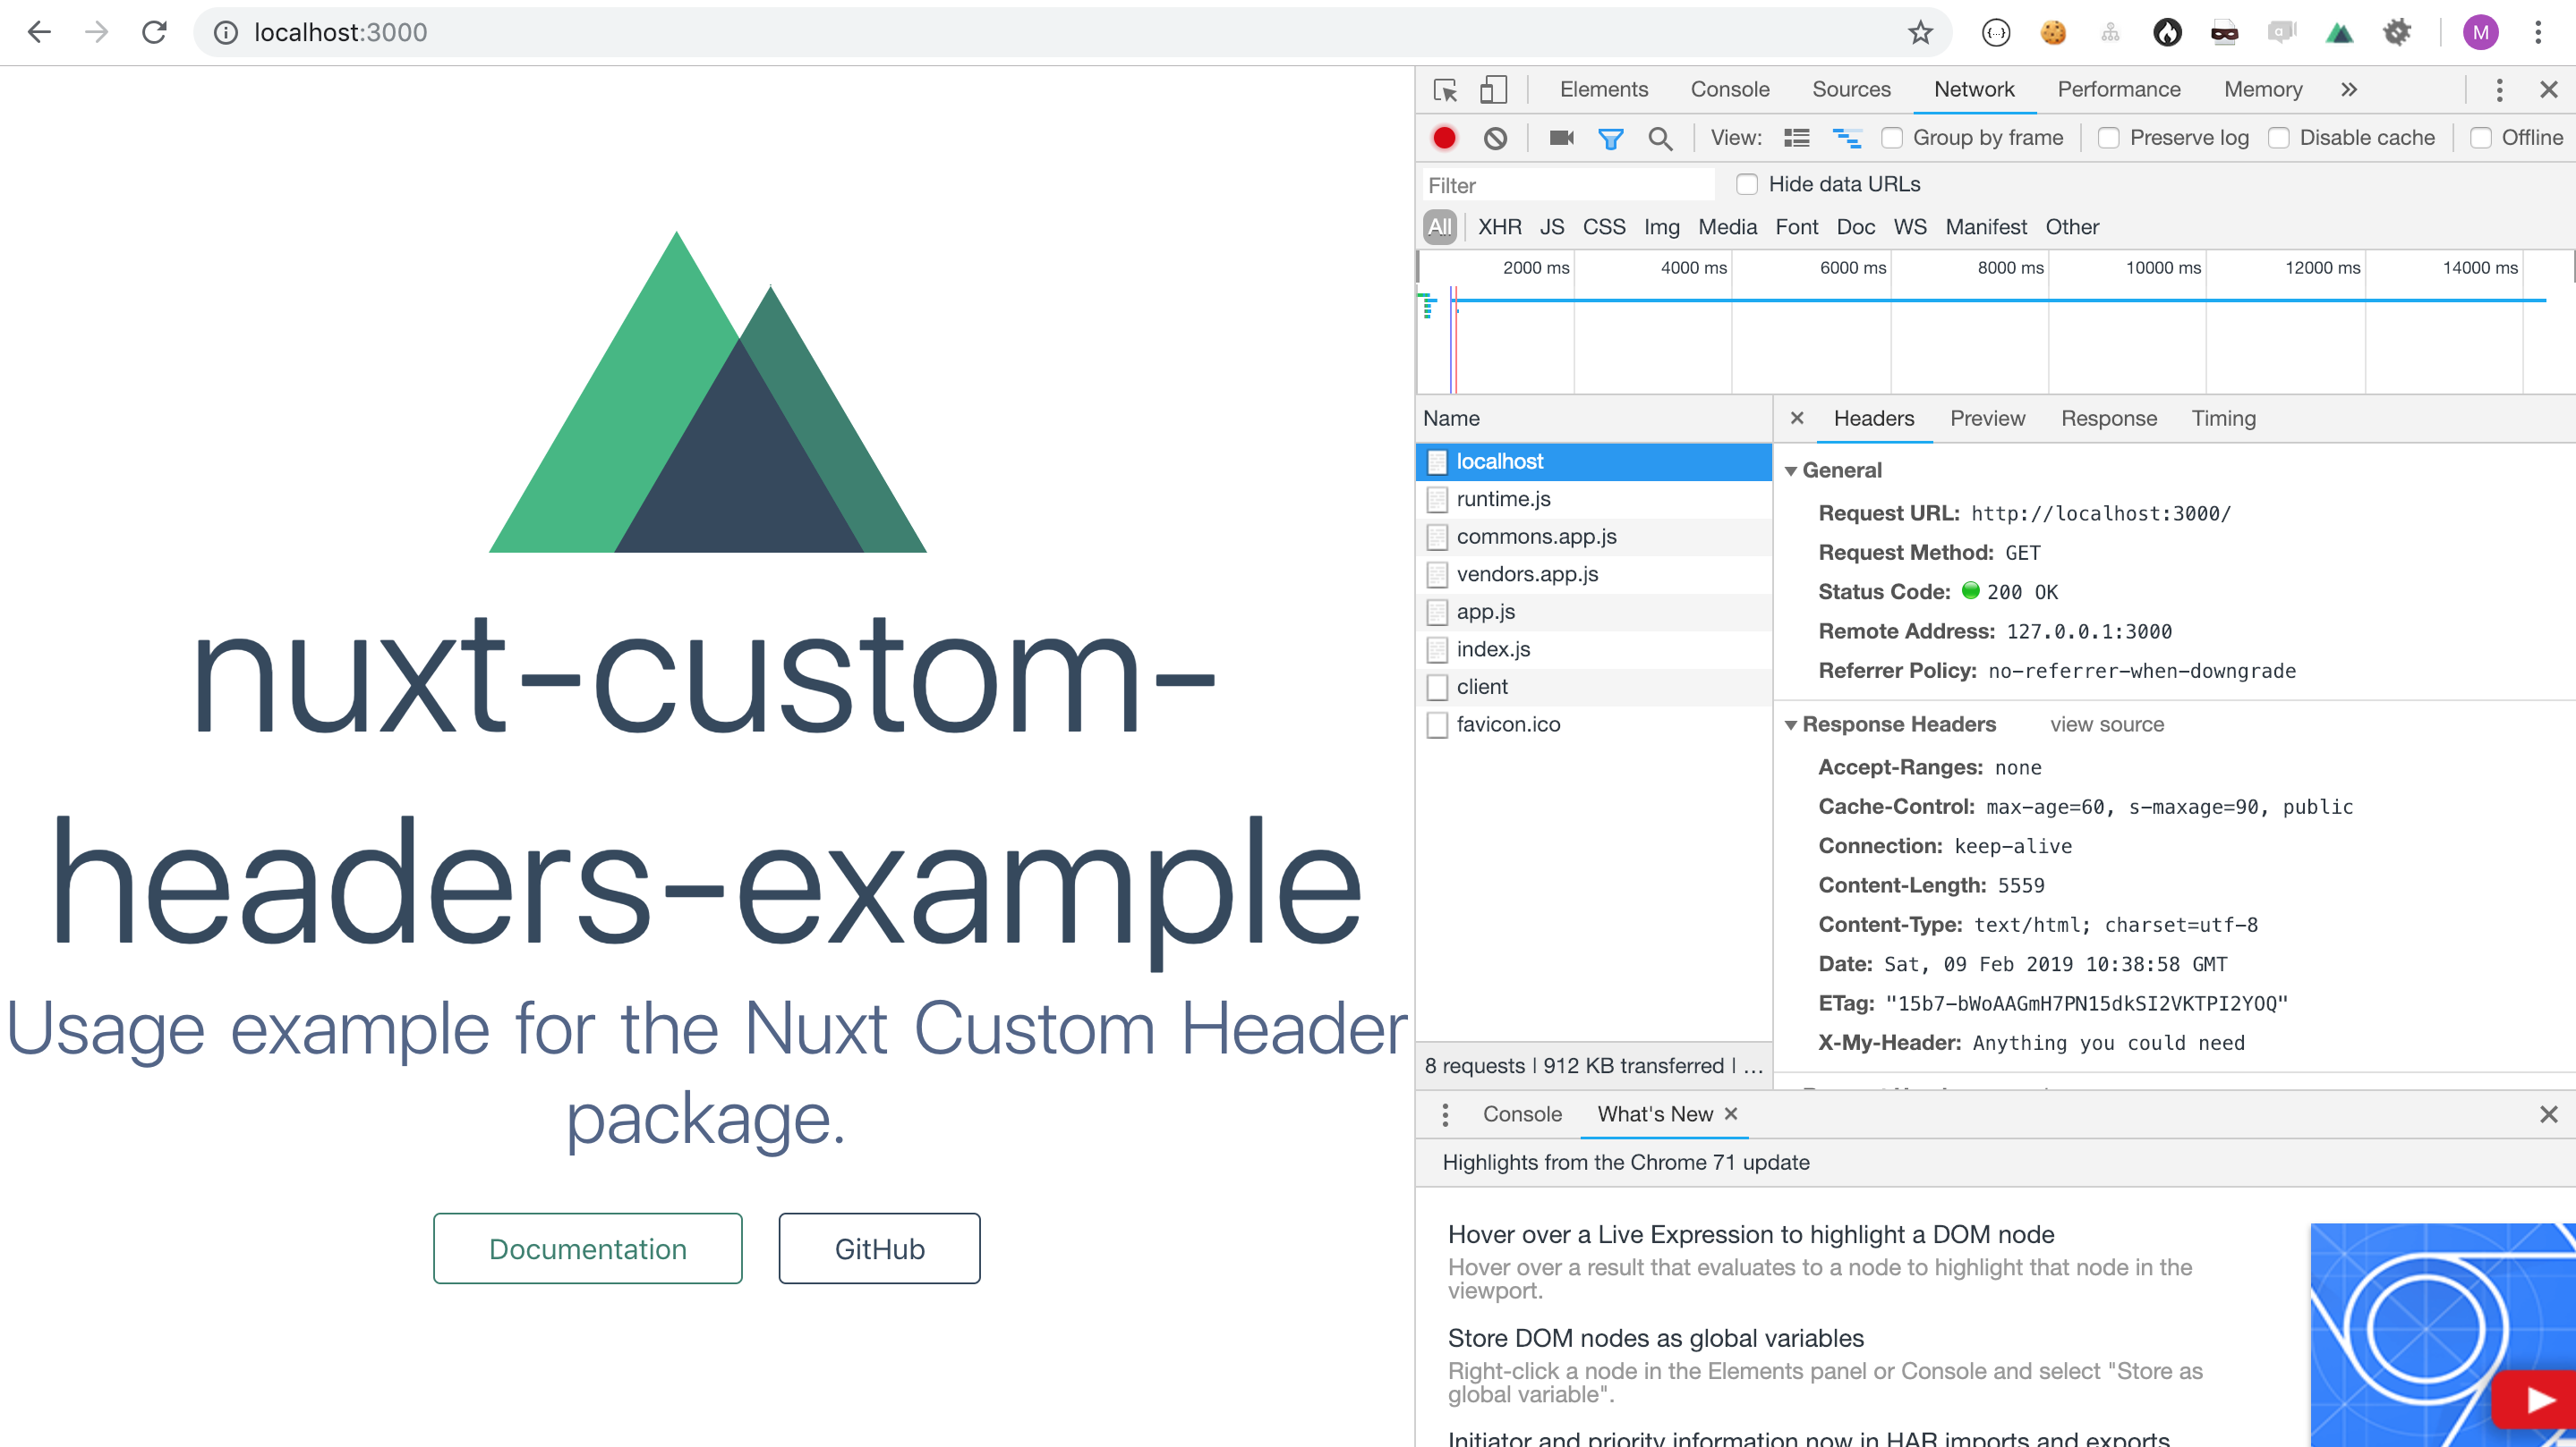Click the network Filter text field
This screenshot has height=1447, width=2576.
click(x=1567, y=185)
